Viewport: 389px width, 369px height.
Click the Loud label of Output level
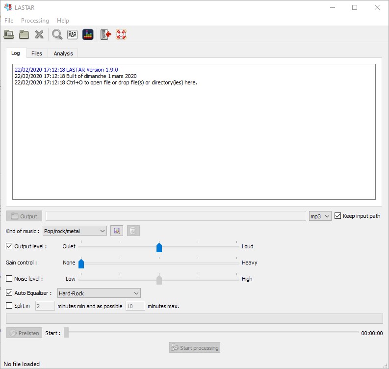click(x=248, y=246)
